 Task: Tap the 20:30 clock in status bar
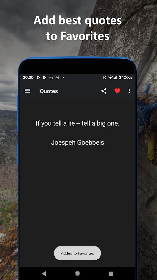pyautogui.click(x=28, y=77)
